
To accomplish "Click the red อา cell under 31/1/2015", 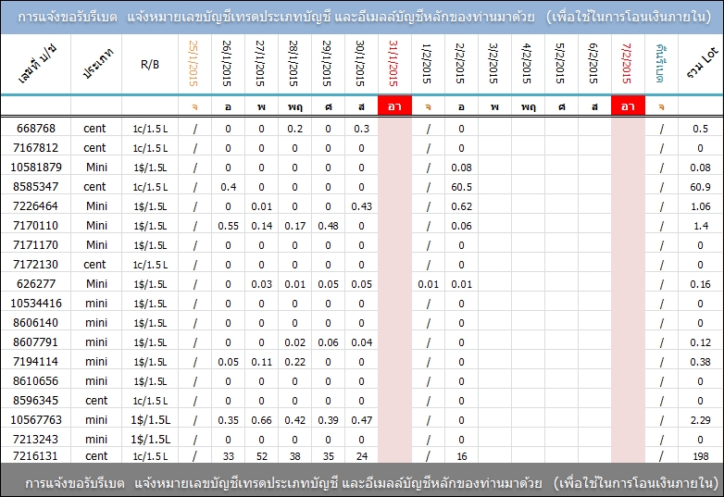I will [x=394, y=106].
